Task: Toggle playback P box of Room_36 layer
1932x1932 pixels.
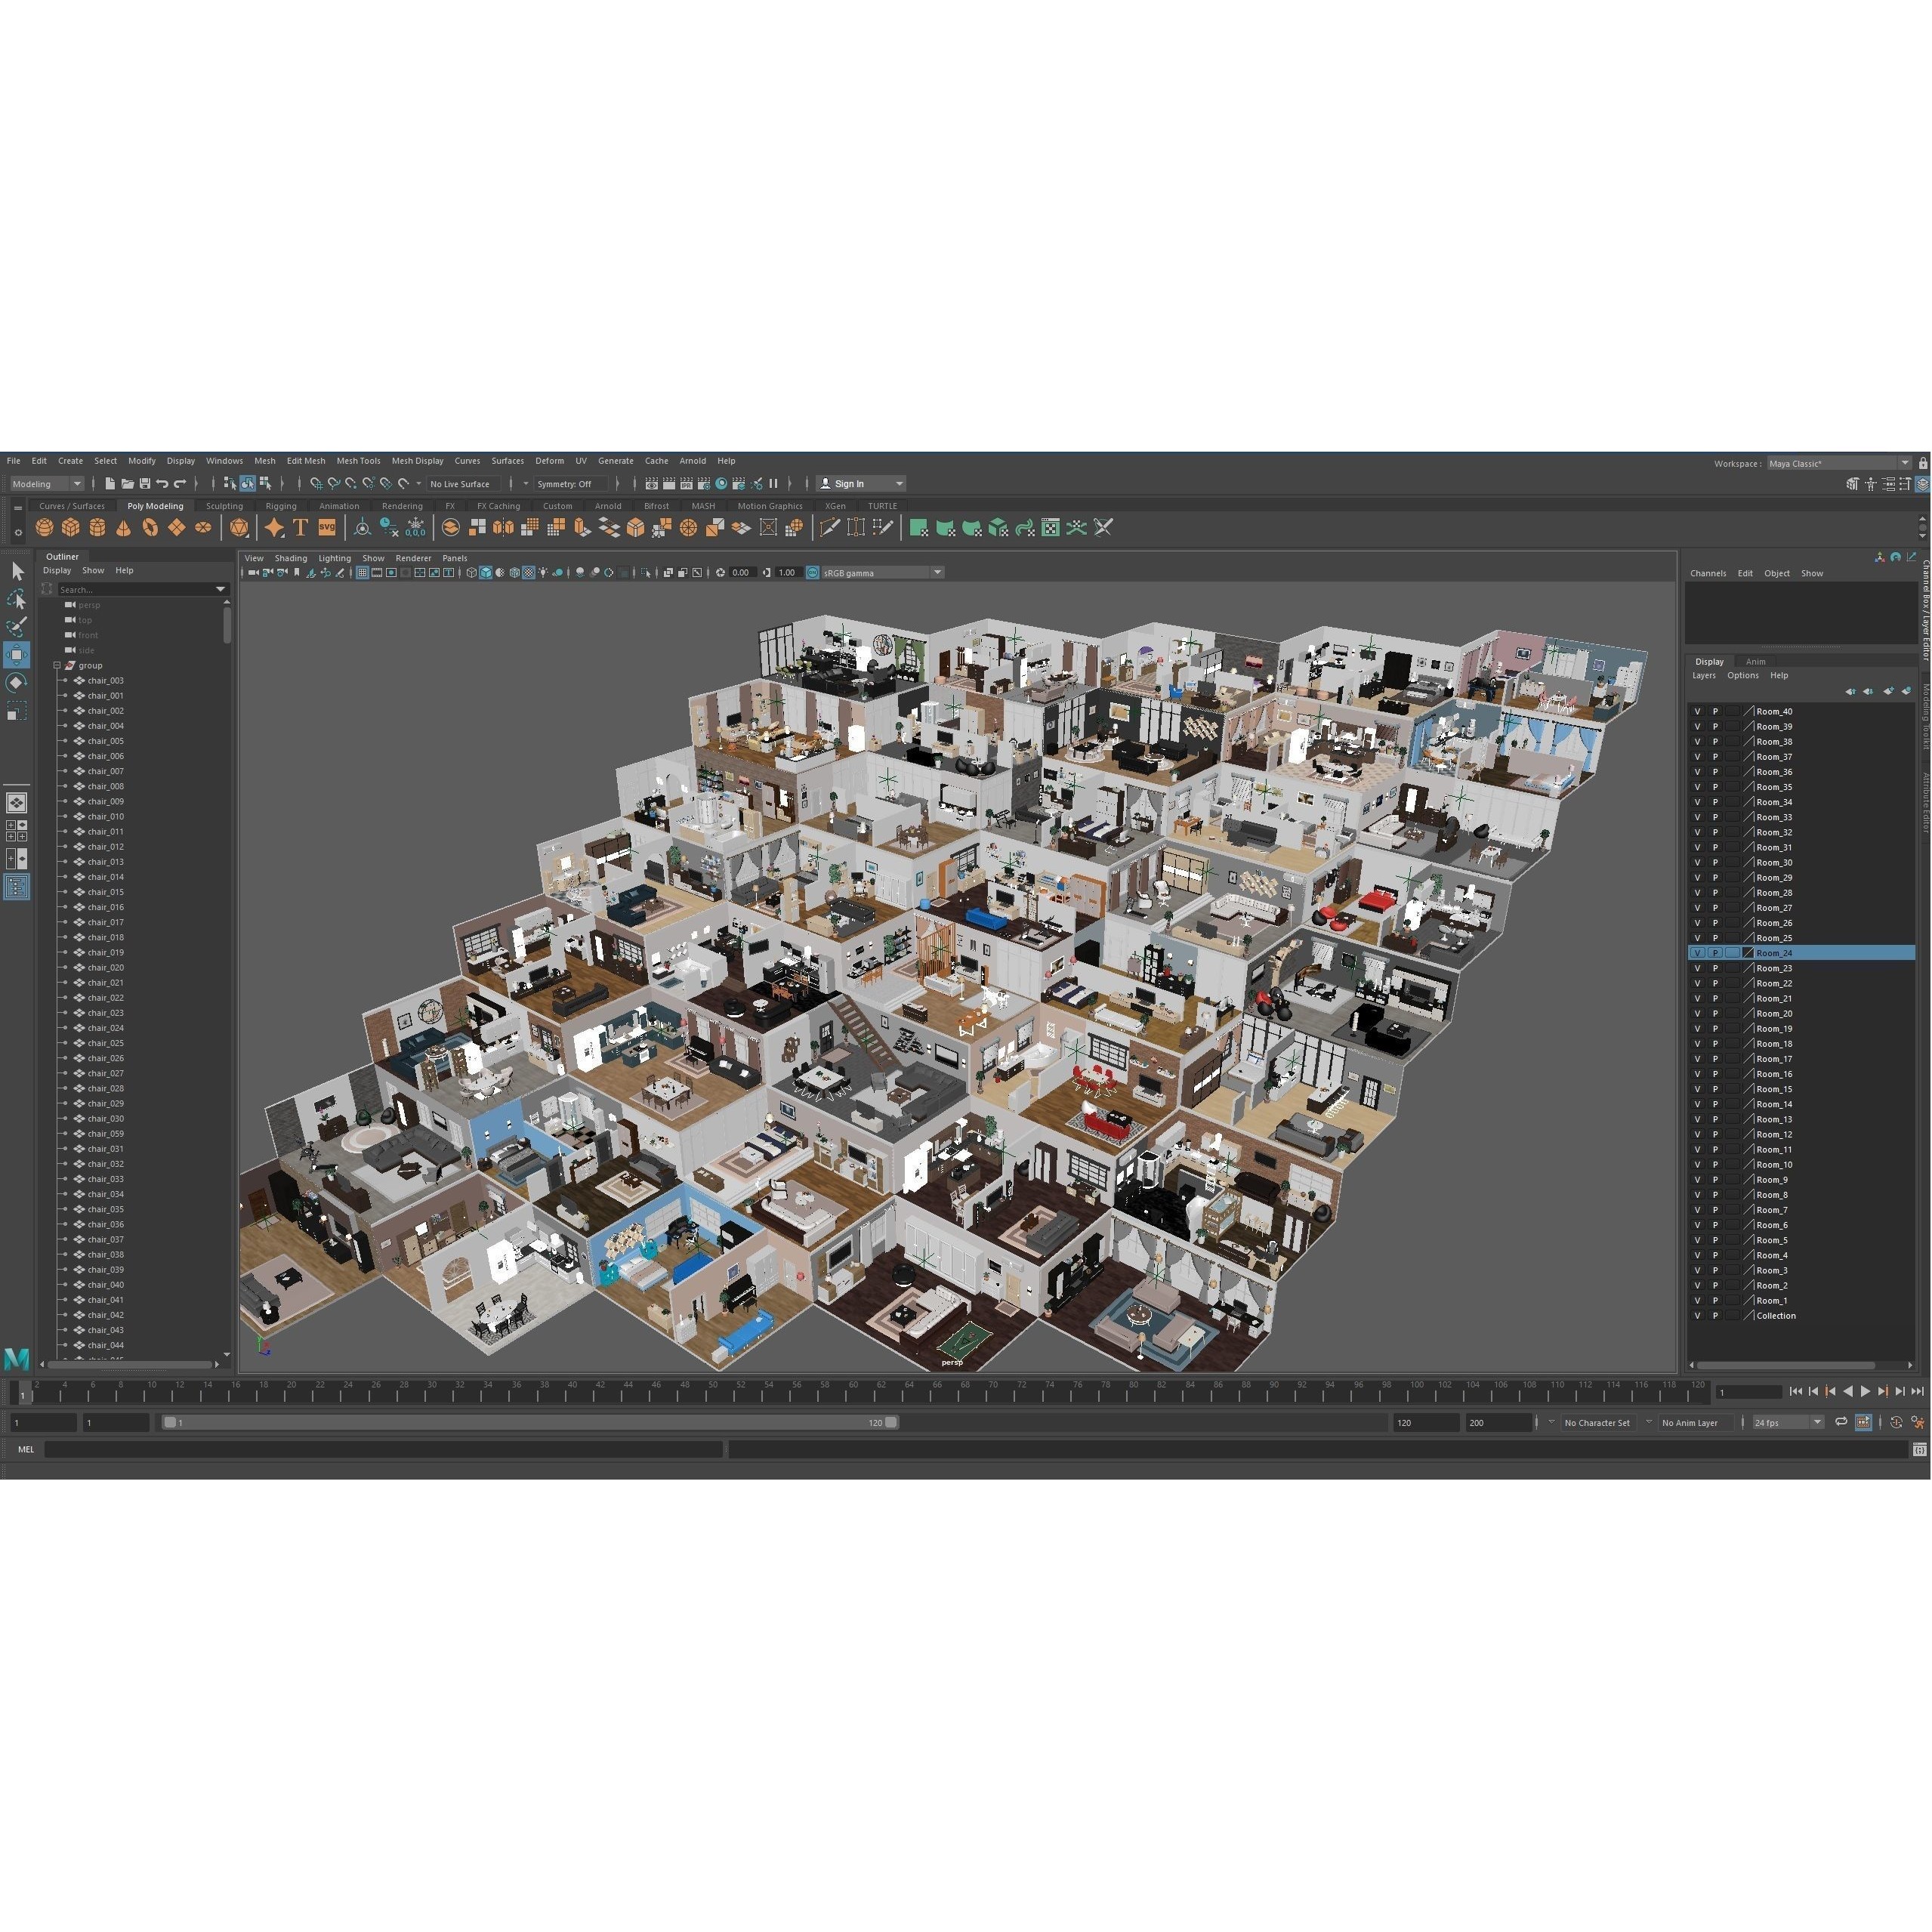Action: point(1715,772)
